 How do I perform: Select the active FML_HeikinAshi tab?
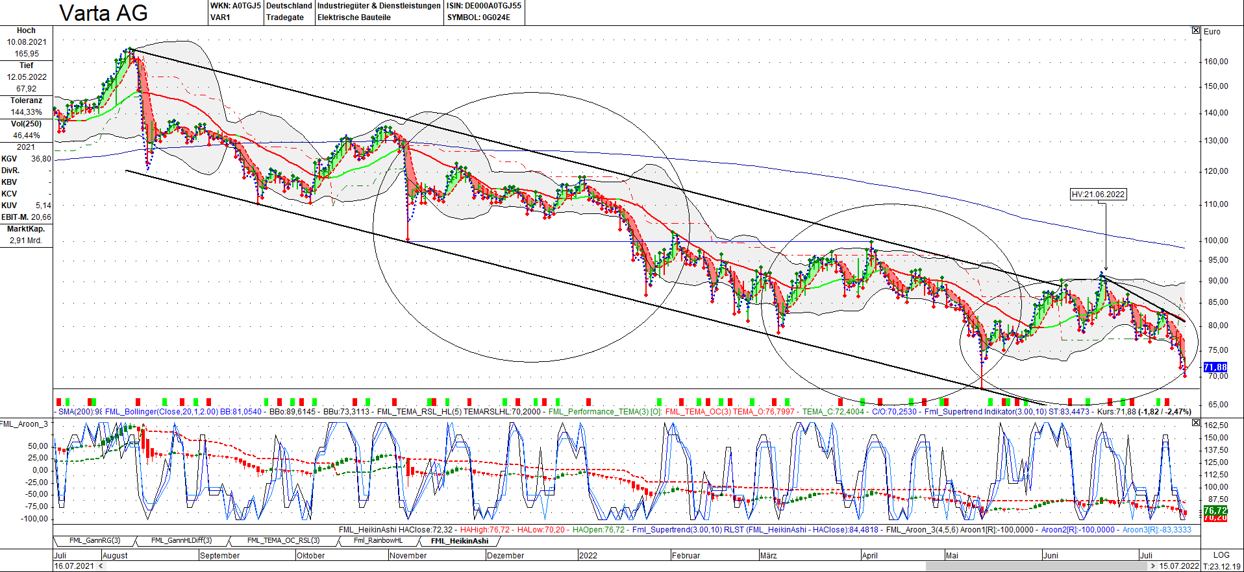pos(460,541)
